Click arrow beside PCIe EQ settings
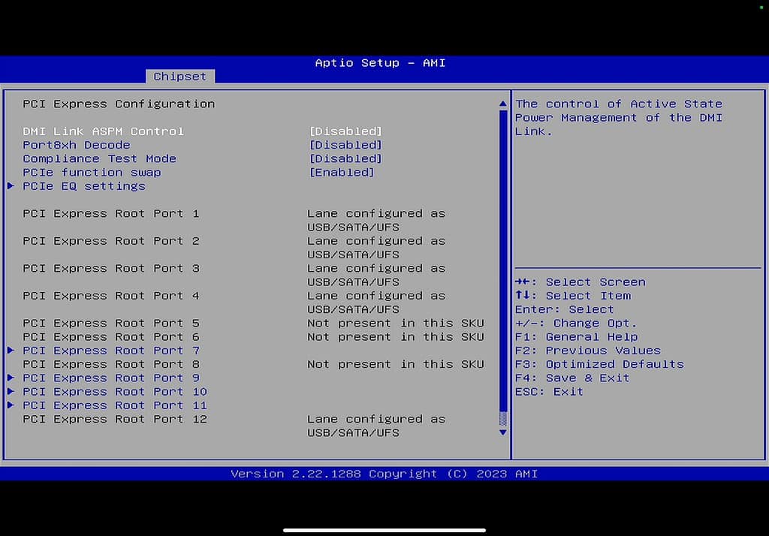This screenshot has height=536, width=769. (11, 186)
